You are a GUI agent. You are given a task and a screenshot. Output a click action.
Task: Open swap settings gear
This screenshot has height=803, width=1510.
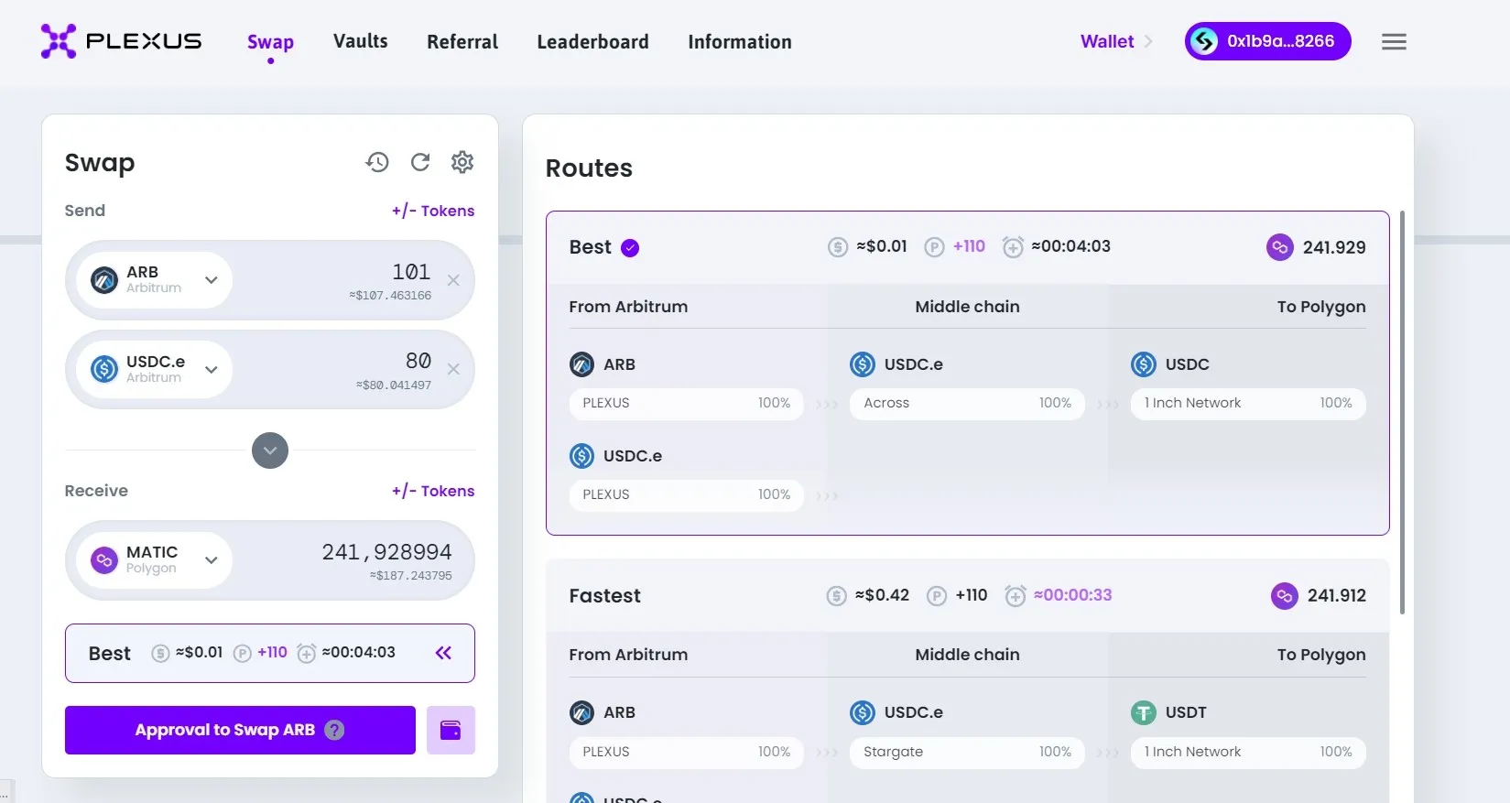tap(462, 162)
